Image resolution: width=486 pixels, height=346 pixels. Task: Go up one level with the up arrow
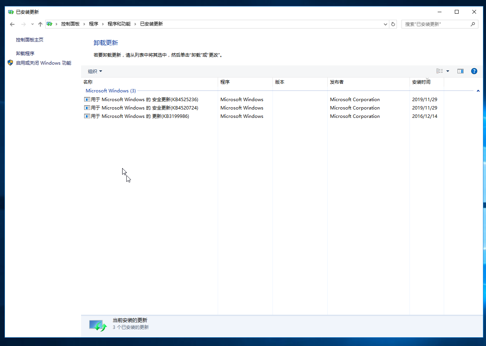[x=40, y=24]
